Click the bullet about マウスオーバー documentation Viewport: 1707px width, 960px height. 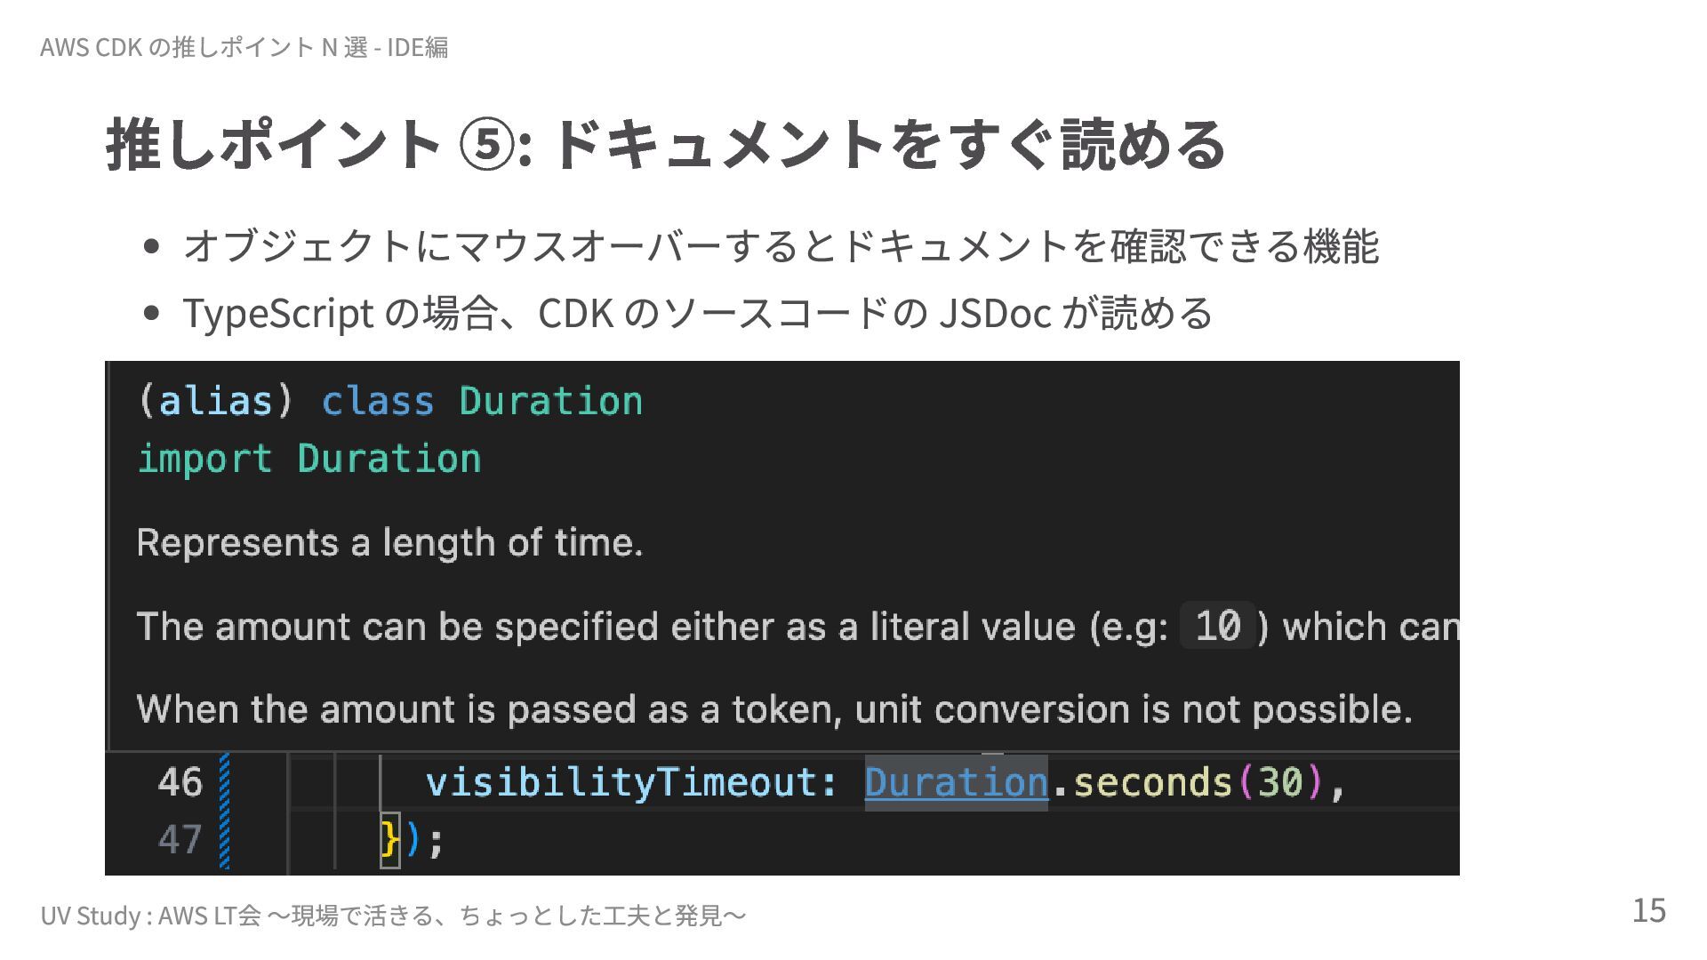[x=780, y=246]
